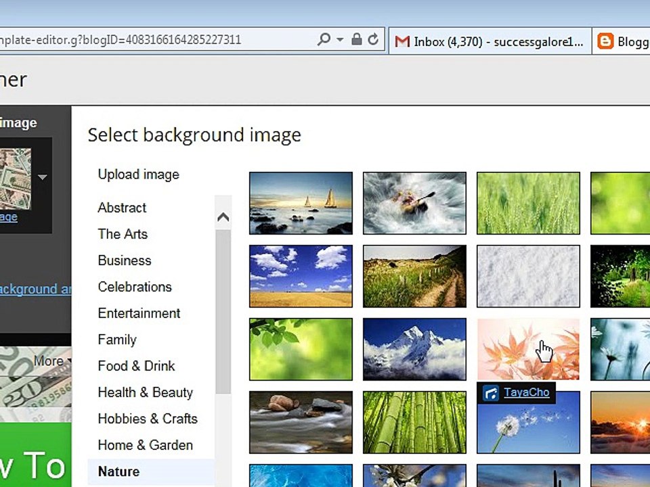Select the Nature category
This screenshot has width=650, height=487.
(x=151, y=471)
